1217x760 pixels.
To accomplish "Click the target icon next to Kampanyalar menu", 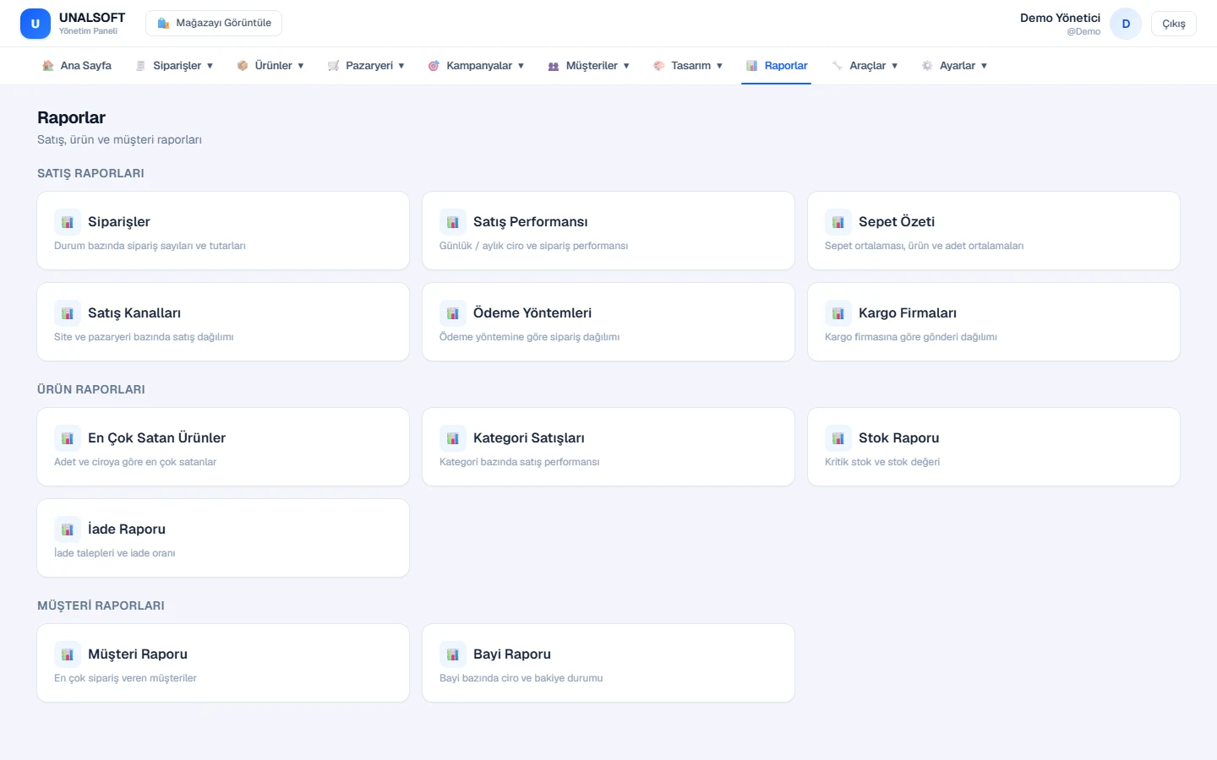I will 434,66.
